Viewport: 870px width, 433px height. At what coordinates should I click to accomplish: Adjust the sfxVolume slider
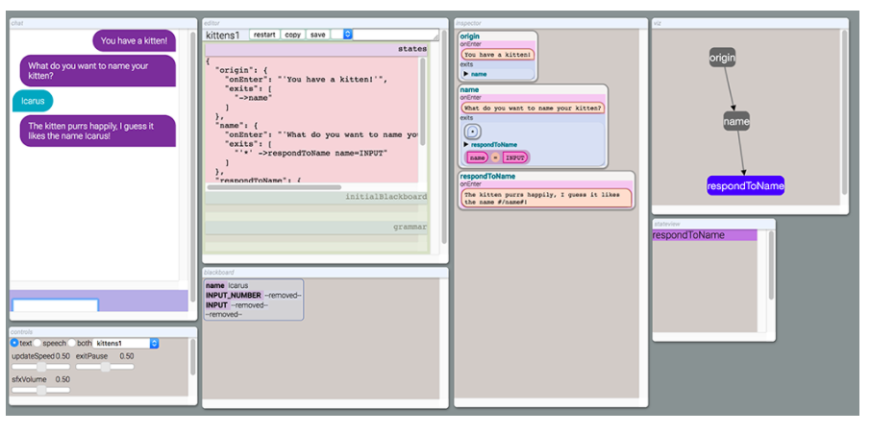(x=41, y=391)
